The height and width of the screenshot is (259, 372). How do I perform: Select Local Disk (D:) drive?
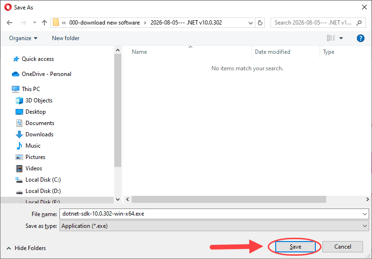coord(43,191)
